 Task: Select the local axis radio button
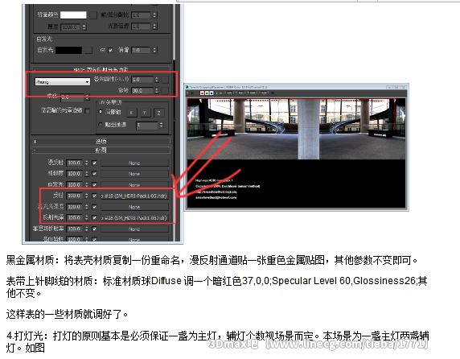[101, 112]
